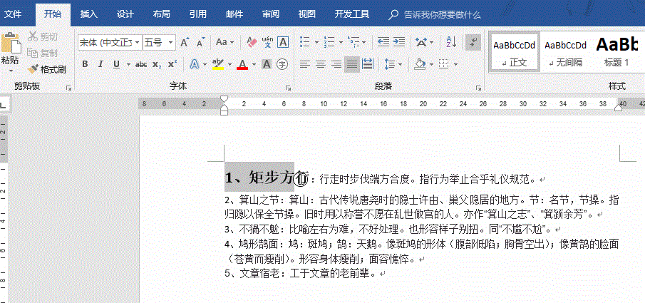The image size is (645, 303).
Task: Decrease font size with shrink font icon
Action: pyautogui.click(x=200, y=42)
